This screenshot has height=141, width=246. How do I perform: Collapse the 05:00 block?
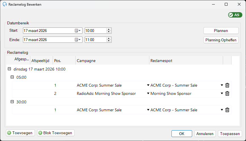tap(12, 77)
